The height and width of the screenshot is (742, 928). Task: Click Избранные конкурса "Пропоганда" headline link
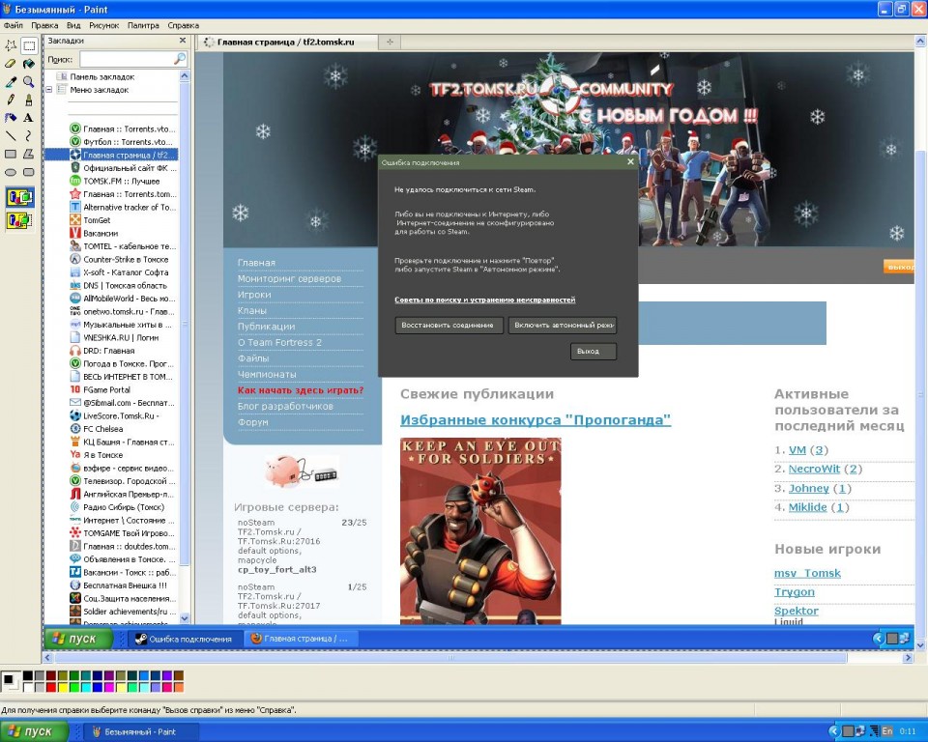click(536, 420)
